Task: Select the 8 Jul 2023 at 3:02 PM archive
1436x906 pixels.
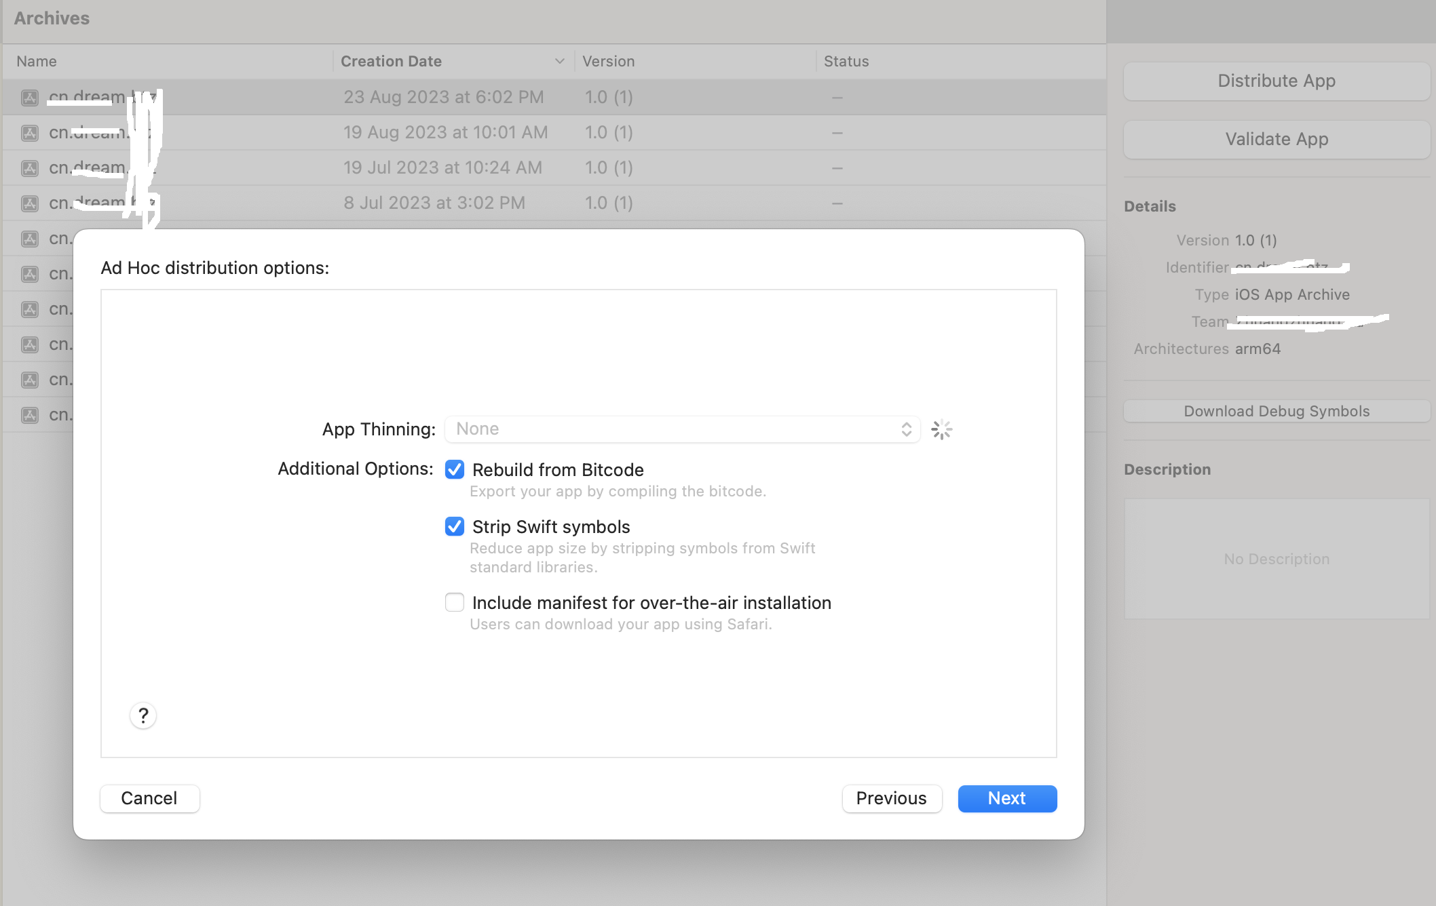Action: tap(554, 203)
